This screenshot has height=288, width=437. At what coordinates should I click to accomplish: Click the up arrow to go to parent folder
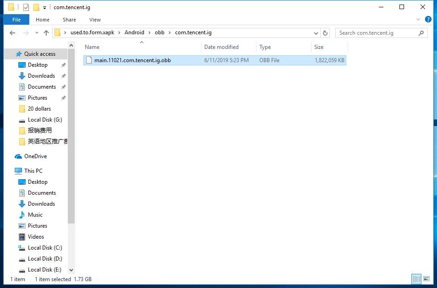coord(47,32)
